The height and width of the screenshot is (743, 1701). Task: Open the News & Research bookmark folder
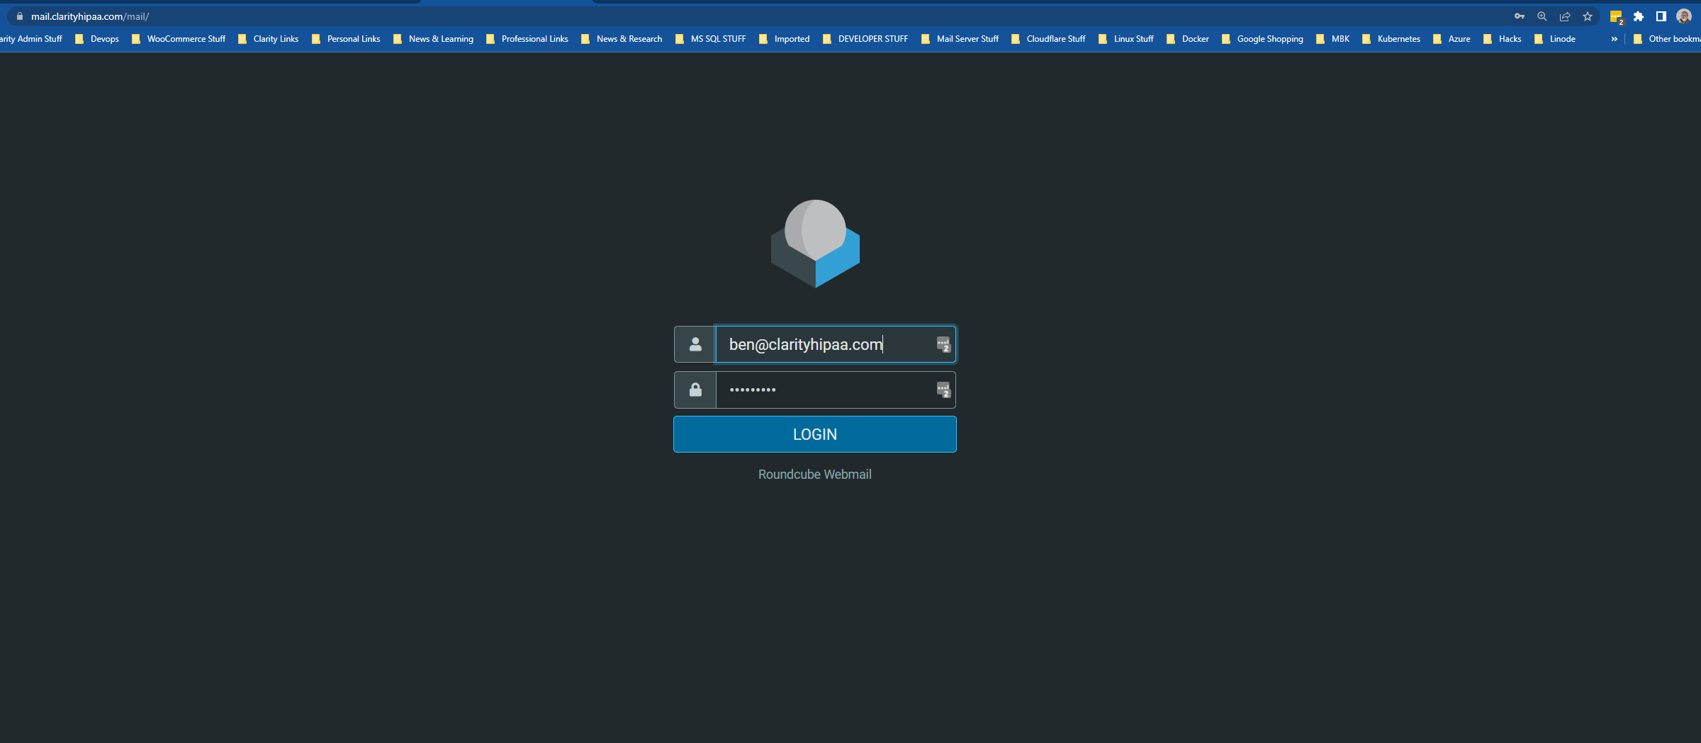(x=622, y=39)
